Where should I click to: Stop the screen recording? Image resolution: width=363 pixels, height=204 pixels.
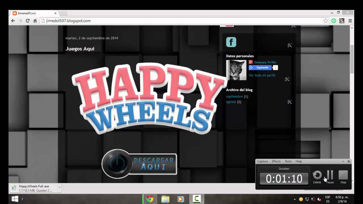click(343, 177)
